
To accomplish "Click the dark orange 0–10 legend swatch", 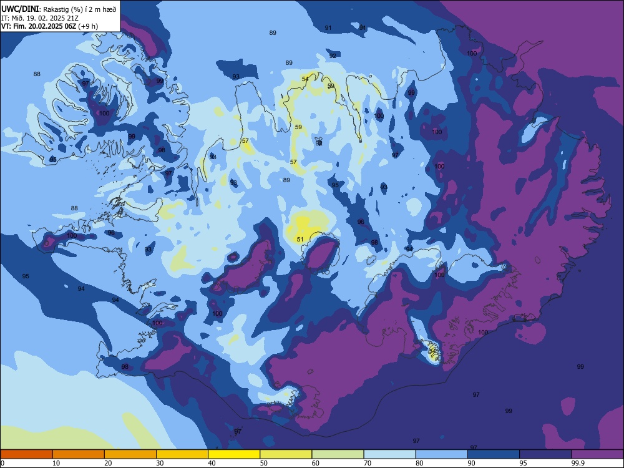I will coord(27,454).
